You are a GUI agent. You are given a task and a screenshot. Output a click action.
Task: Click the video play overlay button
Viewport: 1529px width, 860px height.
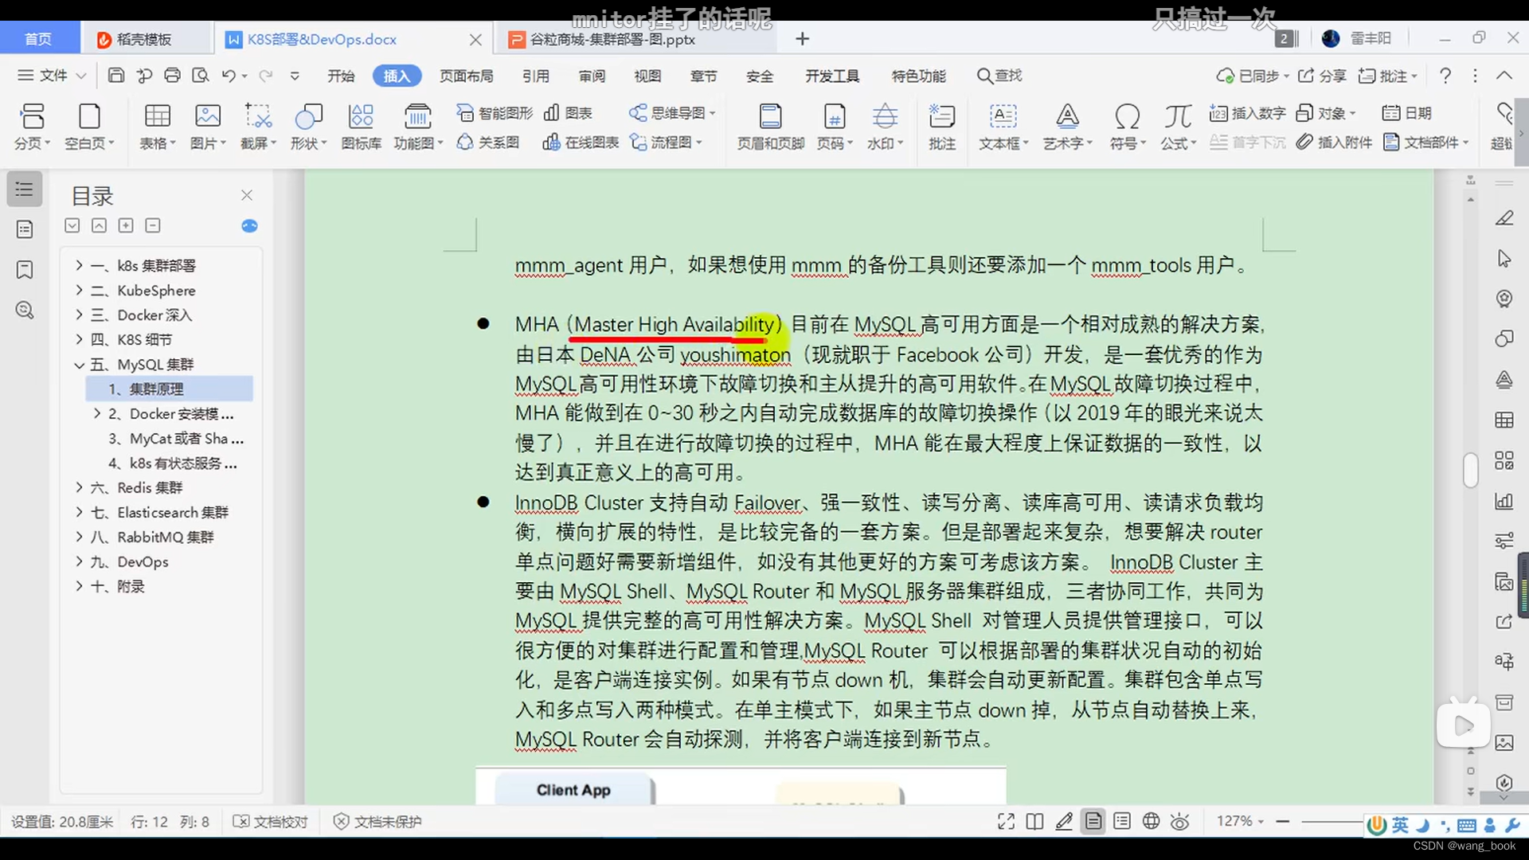(1463, 725)
